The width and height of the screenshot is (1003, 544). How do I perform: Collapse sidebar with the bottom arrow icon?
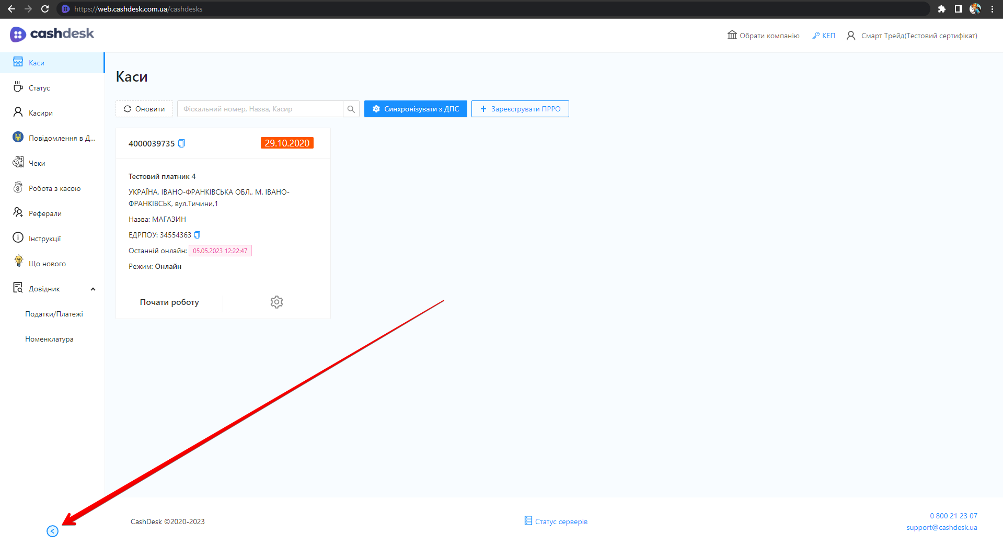click(x=52, y=531)
